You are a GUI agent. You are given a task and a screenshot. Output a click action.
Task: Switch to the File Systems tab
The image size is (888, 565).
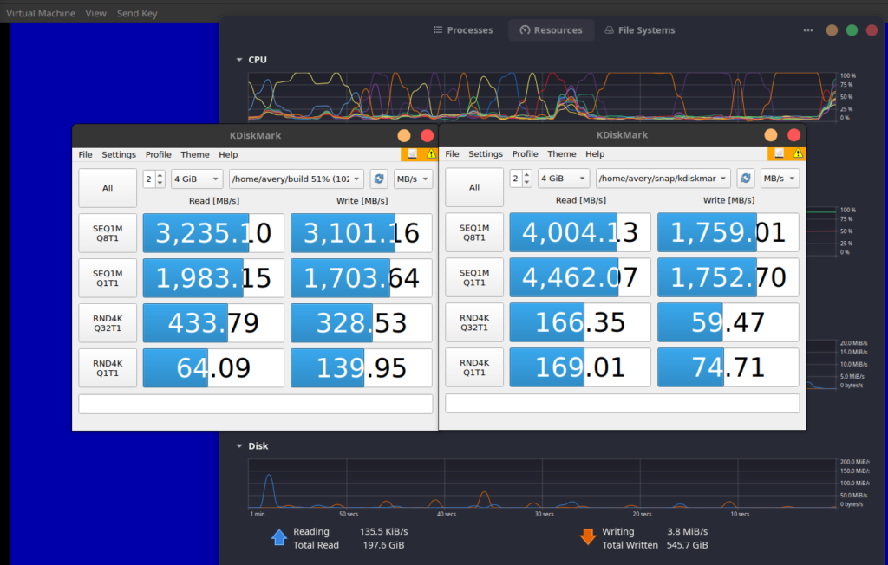[x=640, y=30]
